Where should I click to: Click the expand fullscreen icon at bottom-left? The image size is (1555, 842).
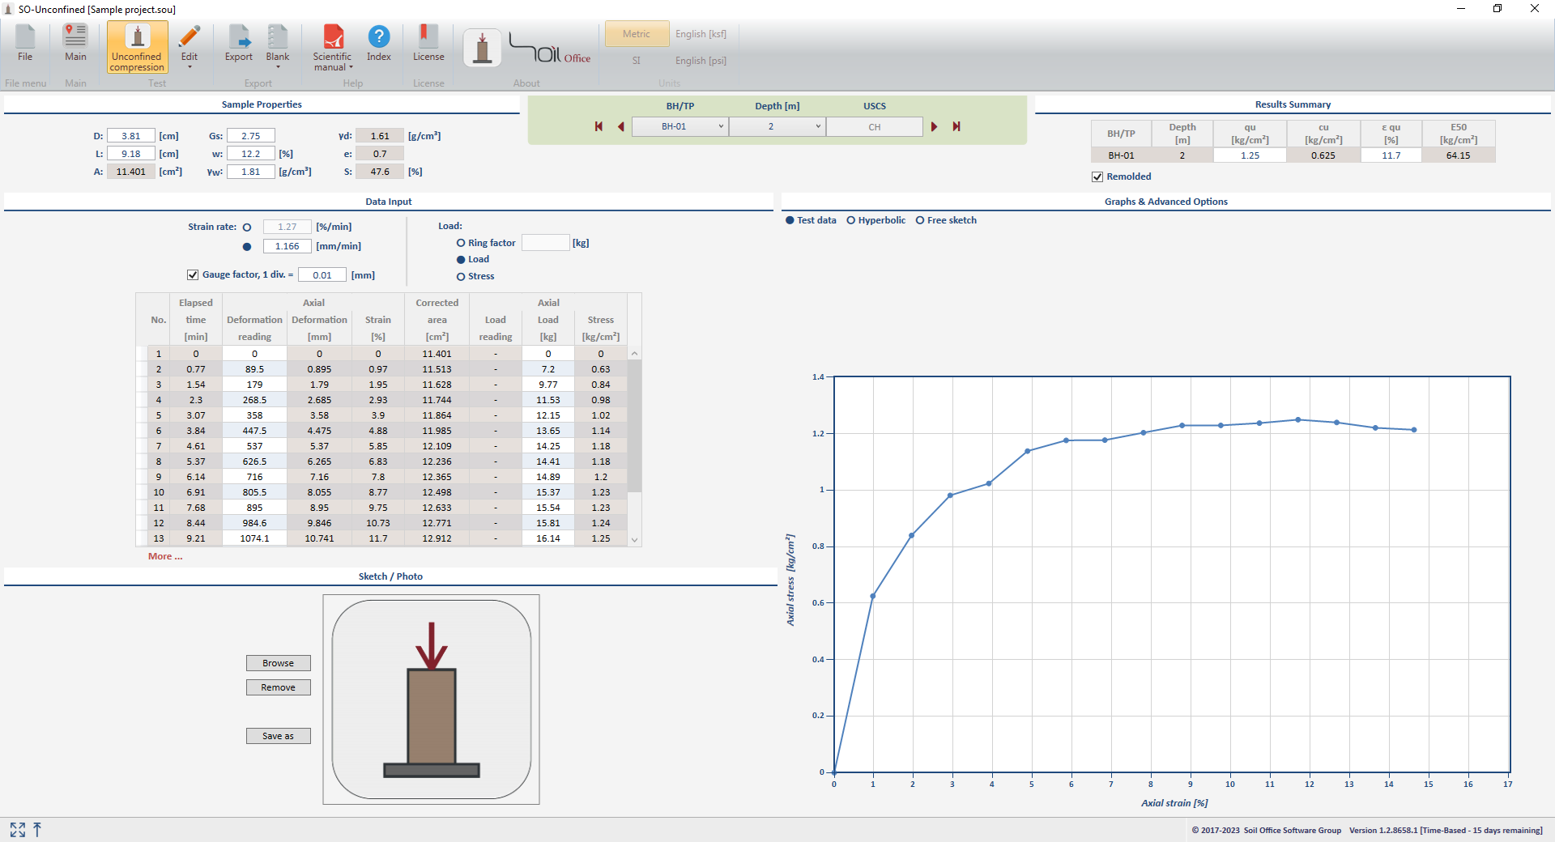18,830
